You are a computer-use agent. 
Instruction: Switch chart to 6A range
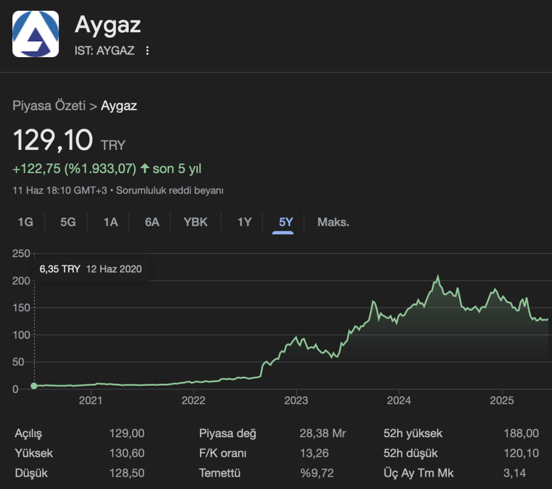[152, 222]
